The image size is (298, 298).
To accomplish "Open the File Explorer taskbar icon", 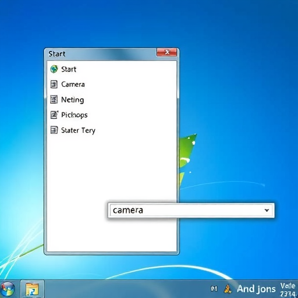I will (33, 289).
